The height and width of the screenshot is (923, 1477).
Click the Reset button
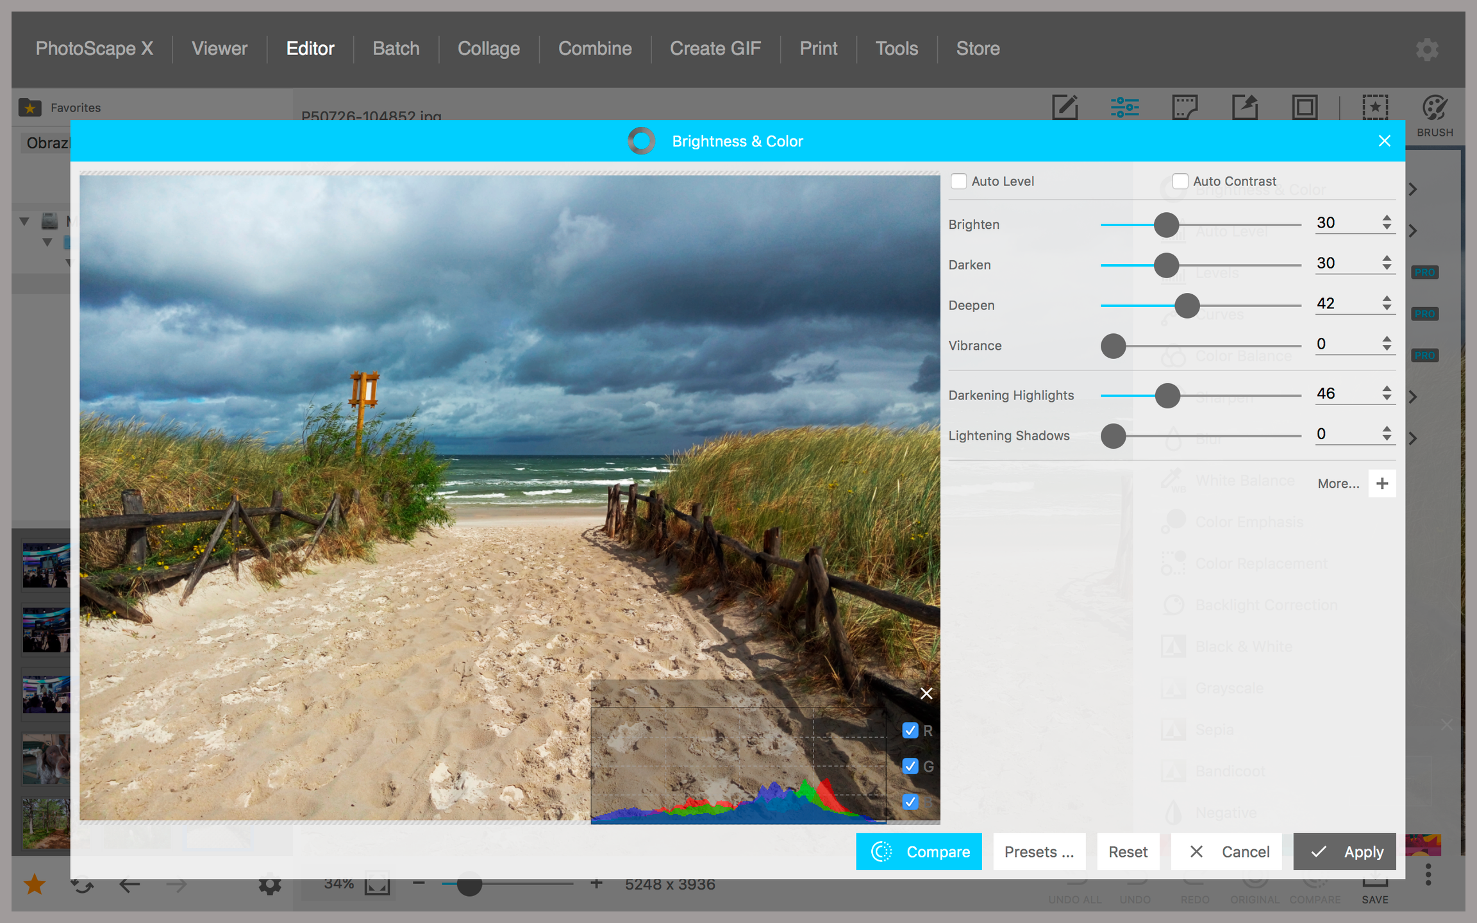pyautogui.click(x=1128, y=852)
